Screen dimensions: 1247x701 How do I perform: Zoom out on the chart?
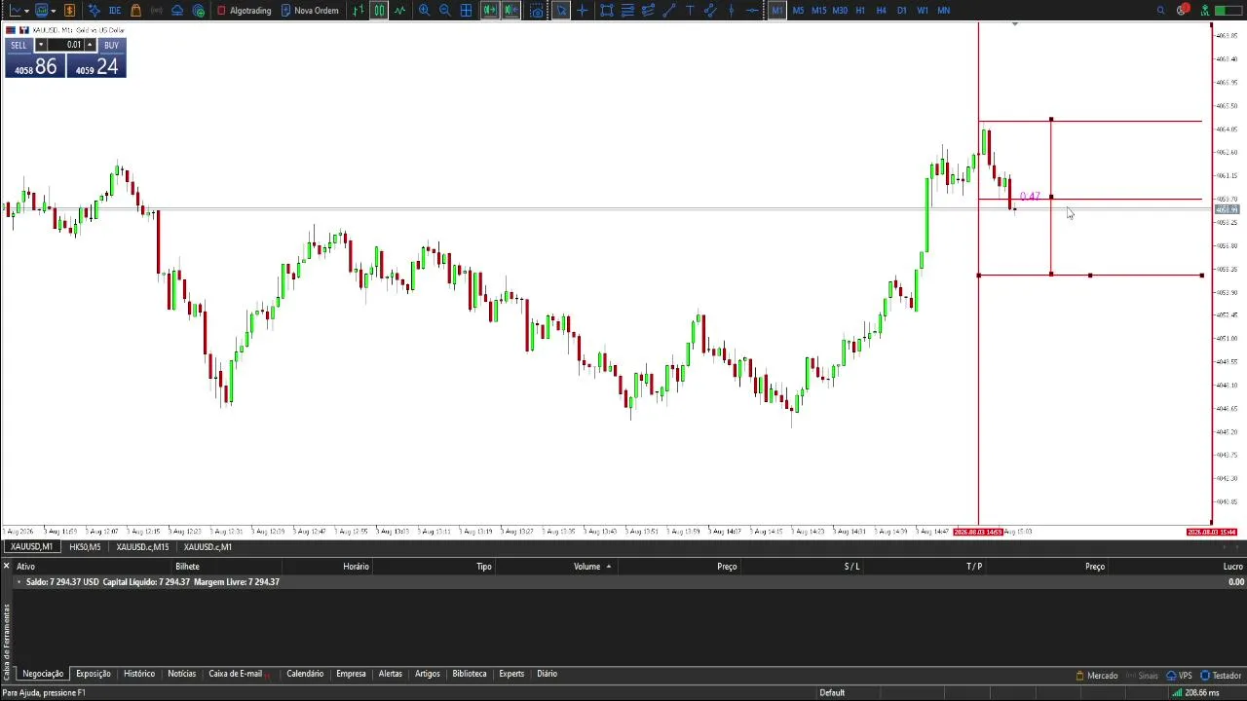point(445,10)
